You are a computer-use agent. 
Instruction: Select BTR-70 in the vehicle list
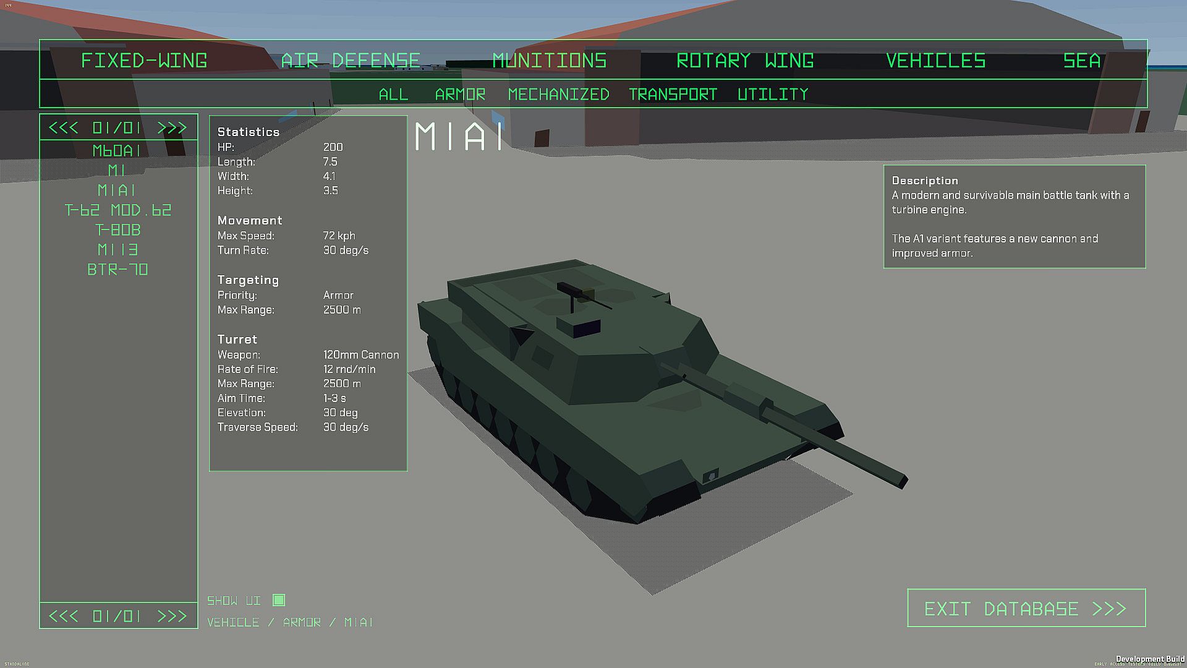(x=117, y=270)
